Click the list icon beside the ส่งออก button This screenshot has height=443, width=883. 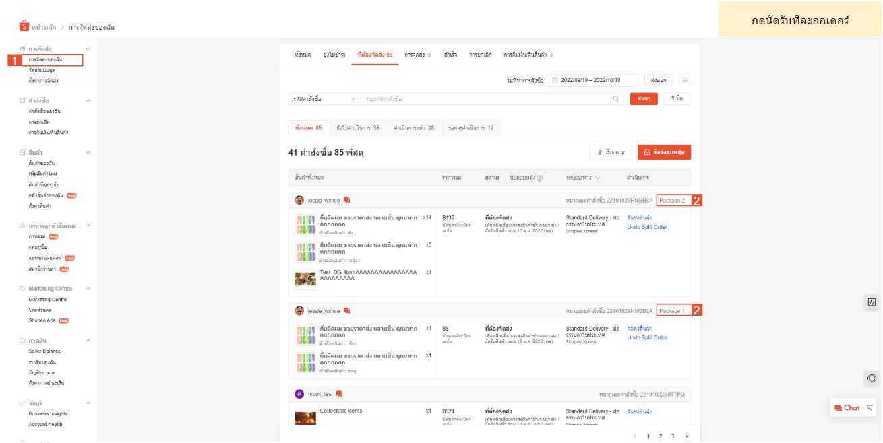click(x=685, y=80)
